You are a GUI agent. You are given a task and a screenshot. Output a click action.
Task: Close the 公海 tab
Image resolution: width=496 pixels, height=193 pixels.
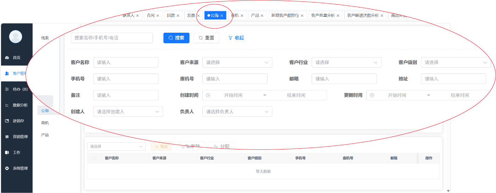coord(222,15)
